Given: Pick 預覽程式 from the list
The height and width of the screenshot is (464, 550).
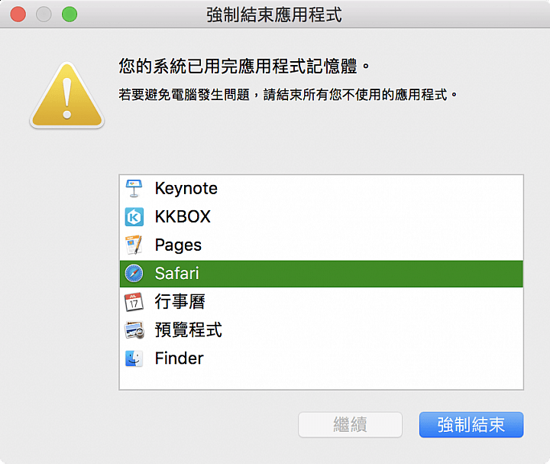Looking at the screenshot, I should point(322,330).
